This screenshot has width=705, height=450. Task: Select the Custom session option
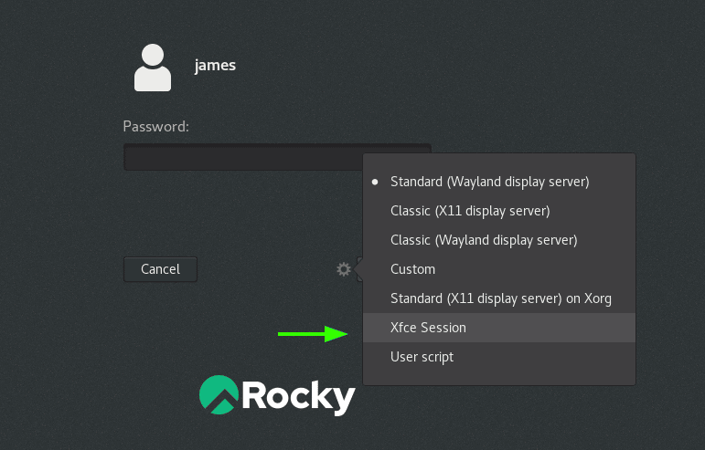pos(499,269)
